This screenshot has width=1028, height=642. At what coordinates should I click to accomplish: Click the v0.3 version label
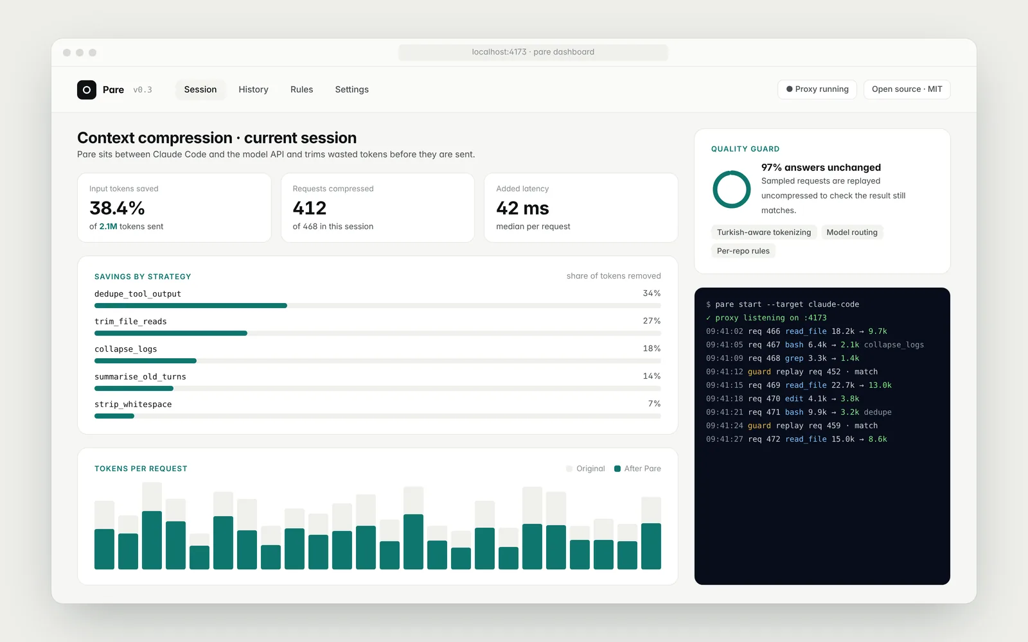click(143, 90)
